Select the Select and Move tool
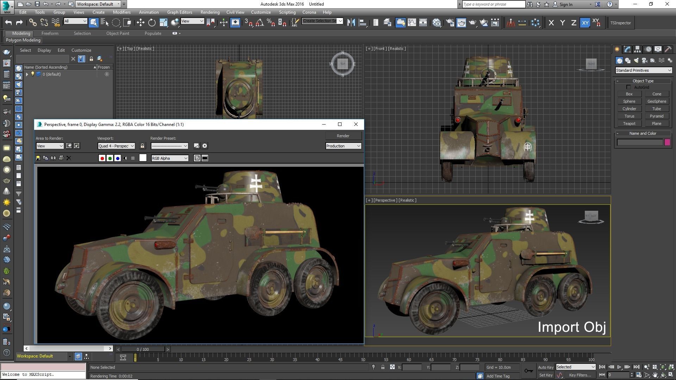 tap(140, 23)
